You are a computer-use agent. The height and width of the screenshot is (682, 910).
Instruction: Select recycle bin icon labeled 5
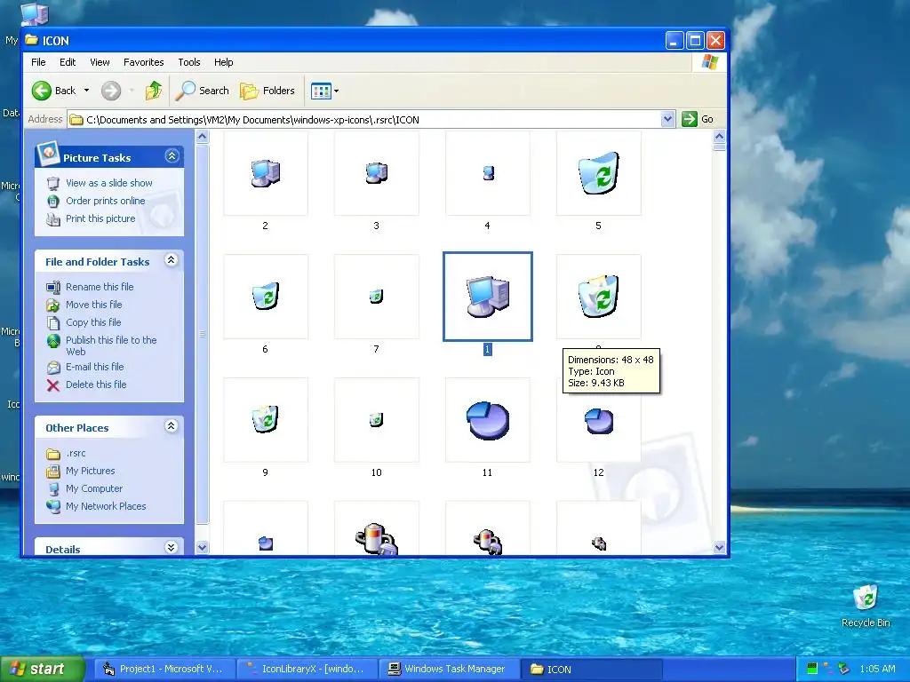pyautogui.click(x=598, y=173)
